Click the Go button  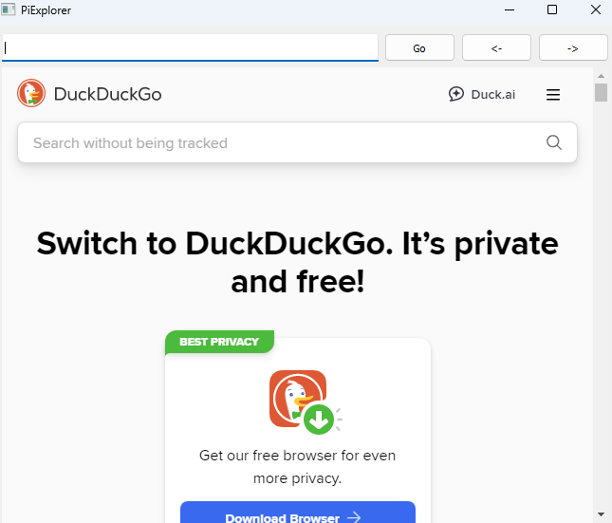(x=419, y=48)
